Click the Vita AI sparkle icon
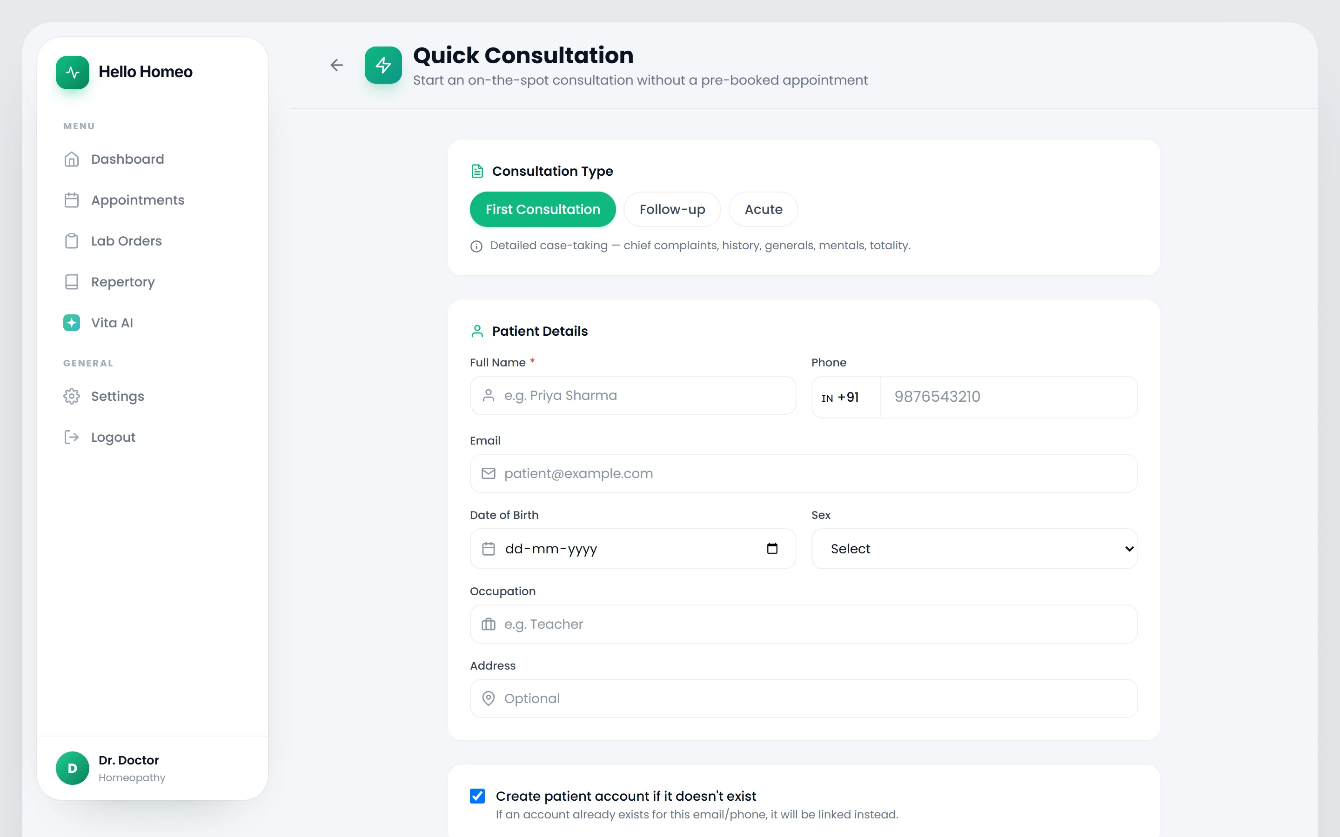This screenshot has height=837, width=1340. [72, 323]
